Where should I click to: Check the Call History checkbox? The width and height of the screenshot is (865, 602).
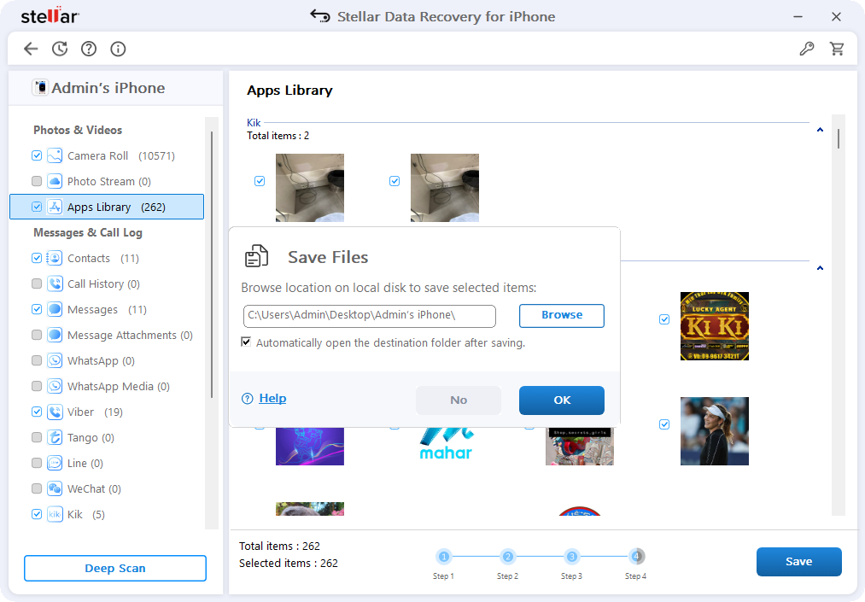coord(37,283)
